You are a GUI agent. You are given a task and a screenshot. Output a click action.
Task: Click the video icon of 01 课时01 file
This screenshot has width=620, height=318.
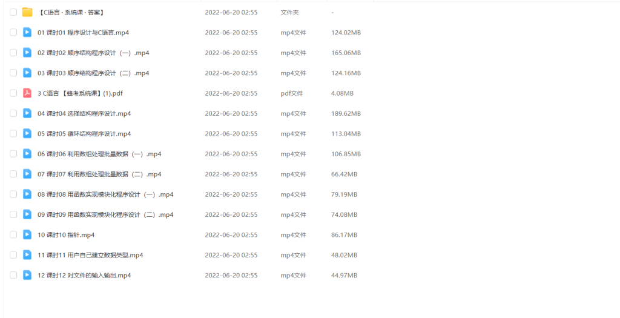pyautogui.click(x=27, y=33)
